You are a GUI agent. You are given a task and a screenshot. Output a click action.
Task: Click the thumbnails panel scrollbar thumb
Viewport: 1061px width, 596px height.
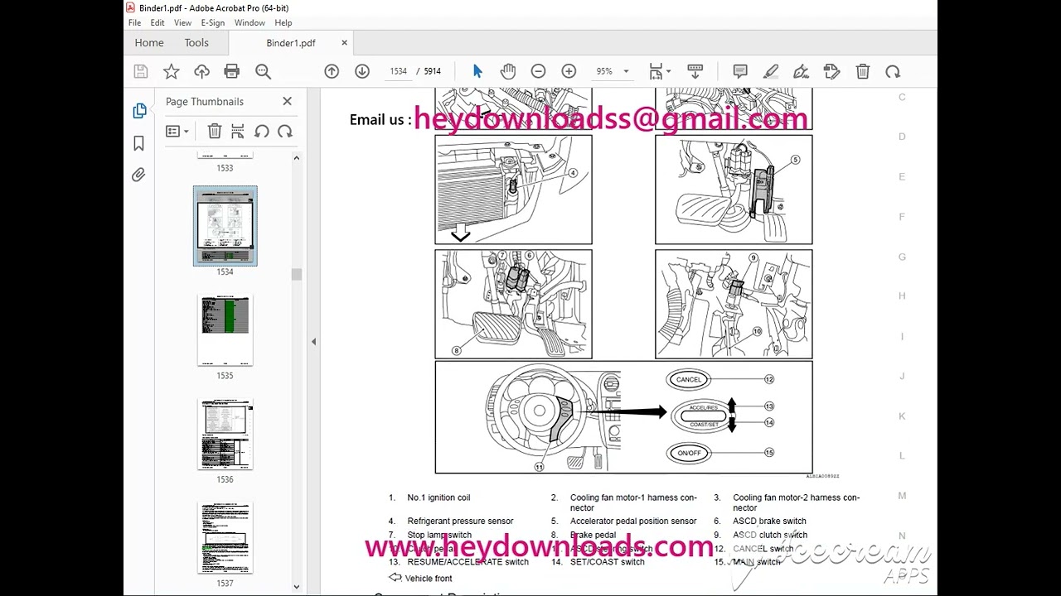pos(296,274)
